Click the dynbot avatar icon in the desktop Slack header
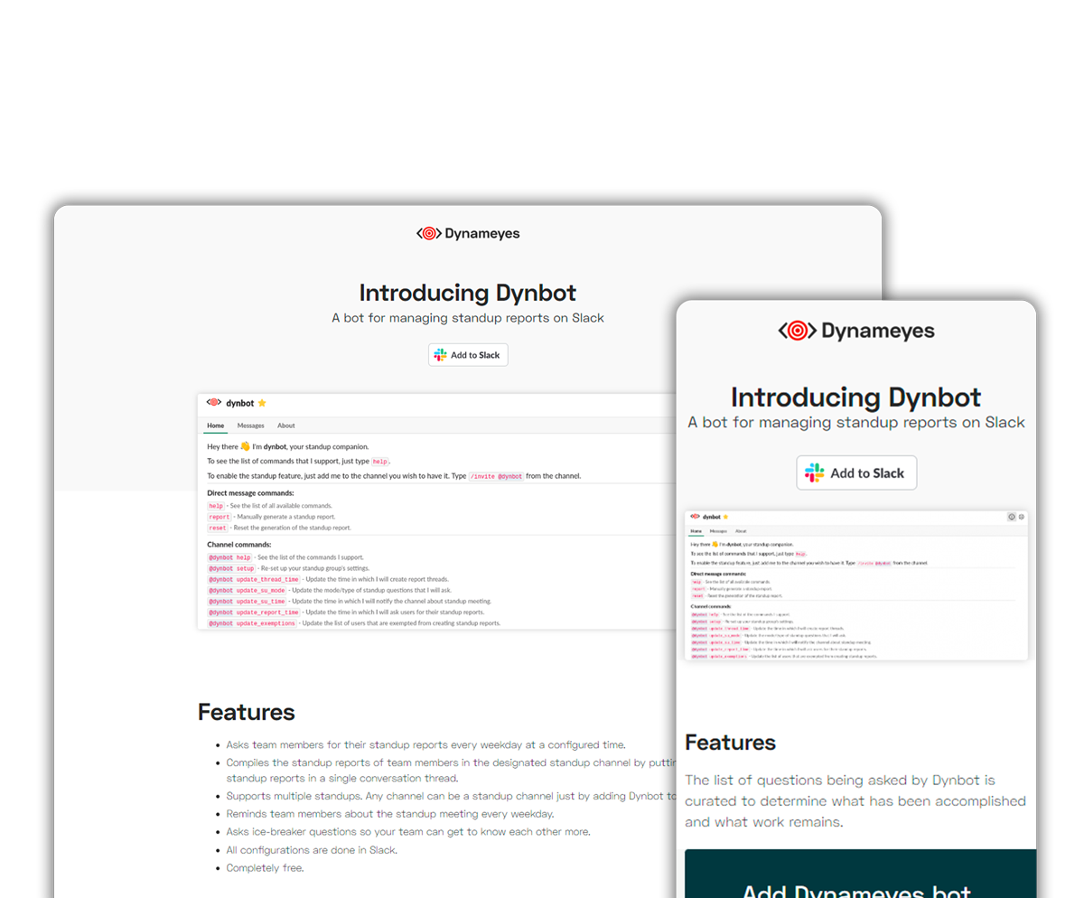The width and height of the screenshot is (1084, 898). pos(214,403)
